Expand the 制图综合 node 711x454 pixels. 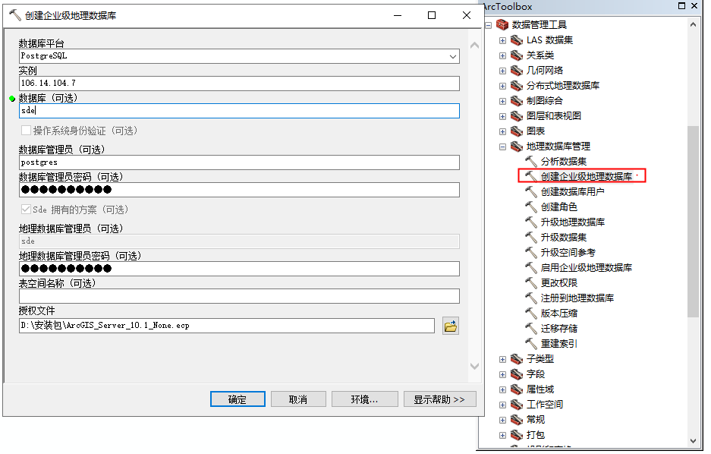[502, 101]
